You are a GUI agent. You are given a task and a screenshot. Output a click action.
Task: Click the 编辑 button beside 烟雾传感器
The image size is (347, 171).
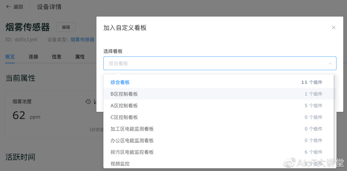[66, 27]
